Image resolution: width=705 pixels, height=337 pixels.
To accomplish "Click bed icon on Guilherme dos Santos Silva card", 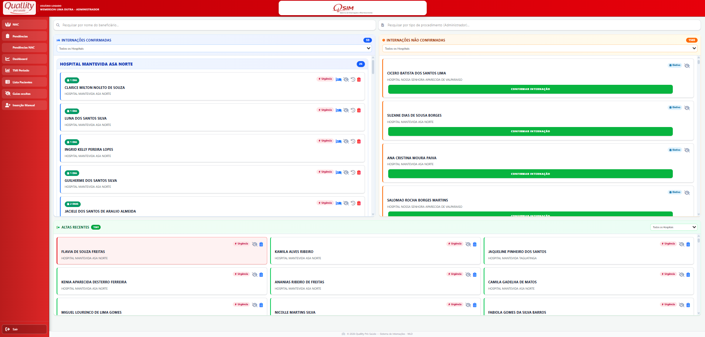I will (x=338, y=172).
